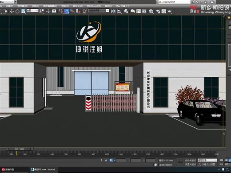The height and width of the screenshot is (173, 231).
Task: Click the Go to Start playback button
Action: click(221, 160)
